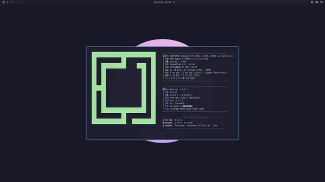Click the rightmost network tray icon
Screen dimensions: 325x182
point(321,2)
